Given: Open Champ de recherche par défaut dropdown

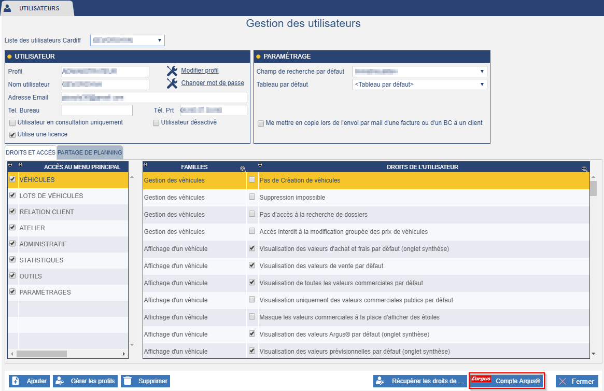Looking at the screenshot, I should point(420,72).
